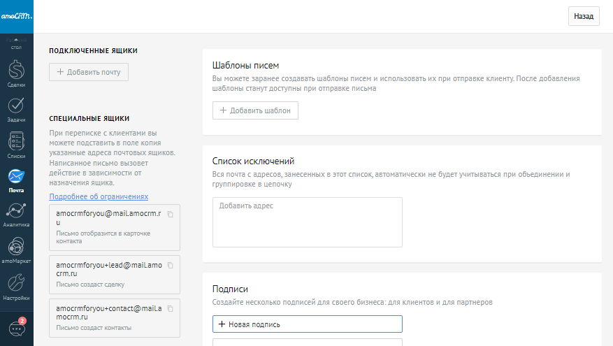Open the Задачи (Tasks) section icon
This screenshot has height=346, width=613.
pyautogui.click(x=16, y=106)
